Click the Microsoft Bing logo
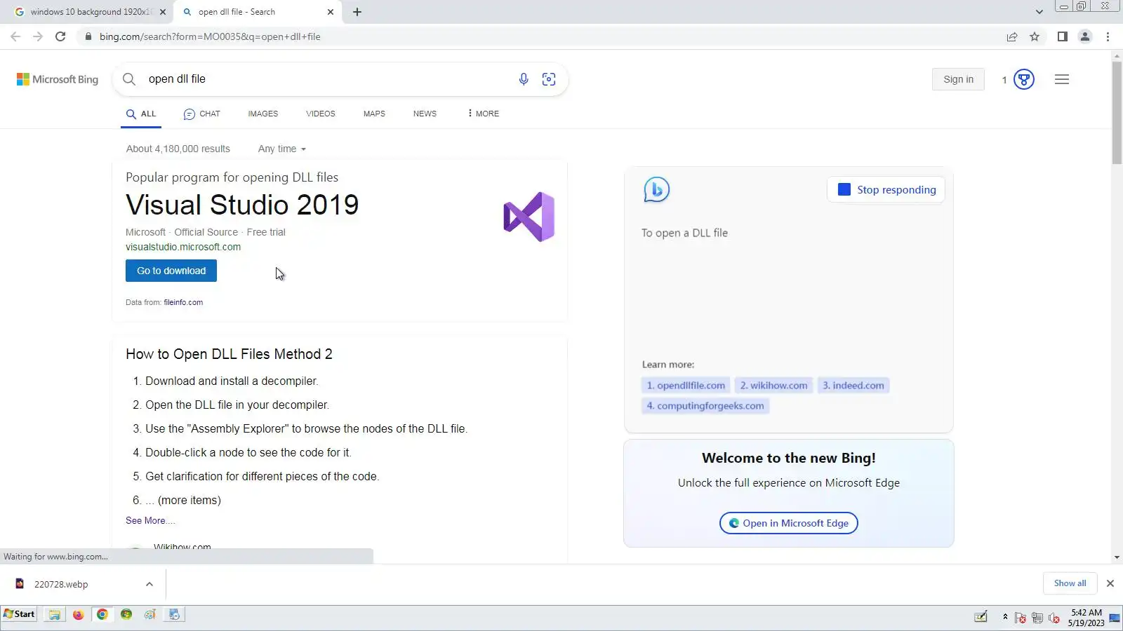 pos(58,80)
